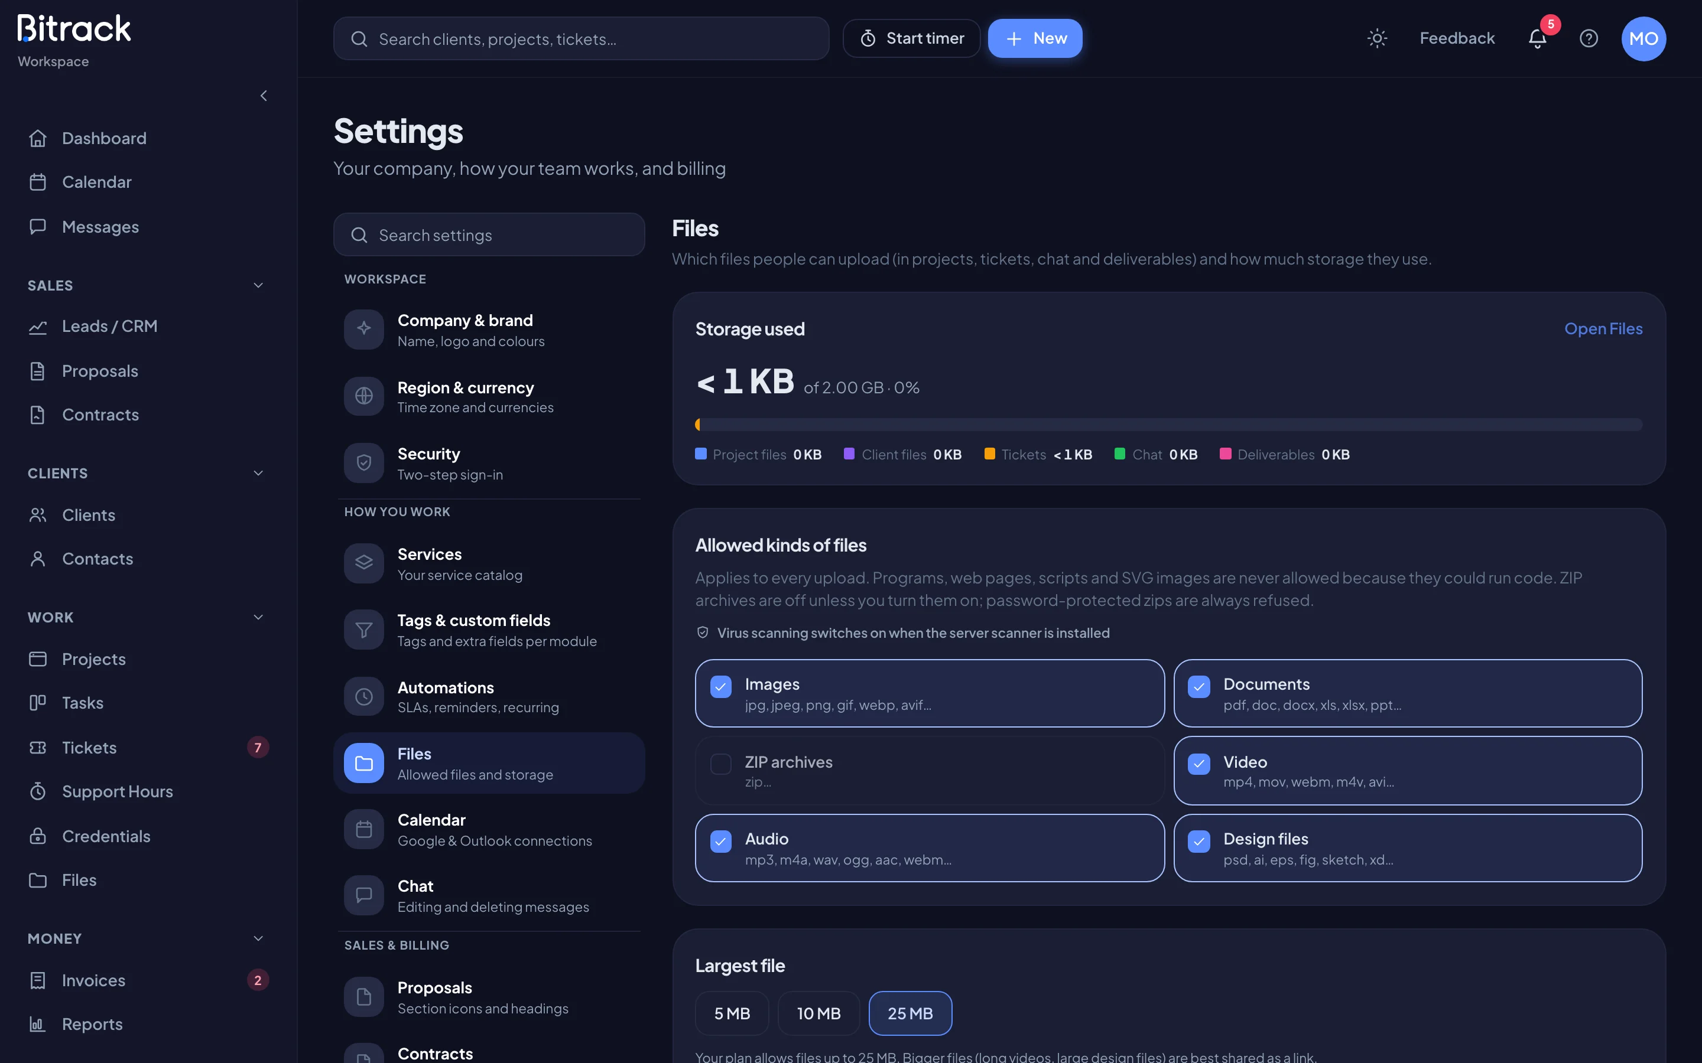Click Contacts person icon
Screen dimensions: 1702x1063
pyautogui.click(x=38, y=559)
